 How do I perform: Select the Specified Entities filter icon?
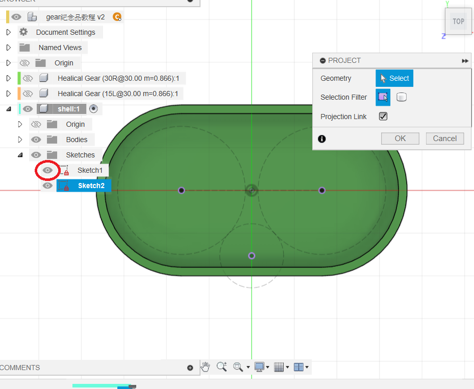tap(383, 97)
